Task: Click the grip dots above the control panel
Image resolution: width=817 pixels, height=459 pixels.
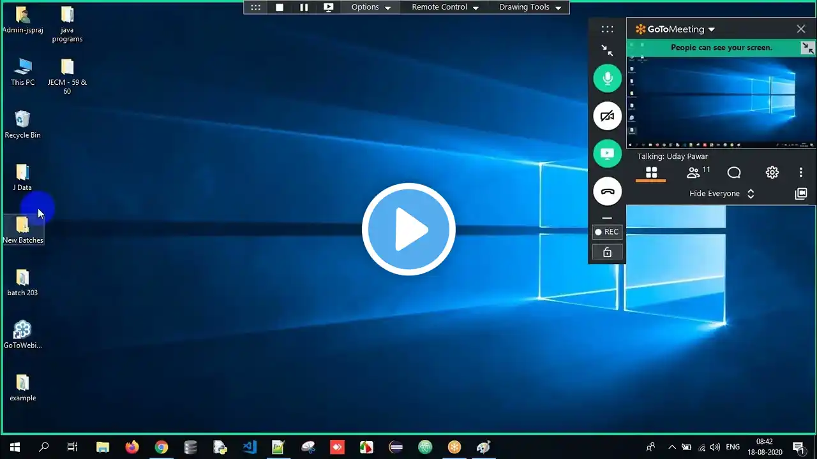Action: (x=608, y=29)
